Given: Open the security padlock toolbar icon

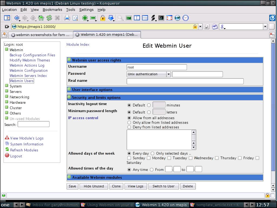Looking at the screenshot, I should click(103, 18).
